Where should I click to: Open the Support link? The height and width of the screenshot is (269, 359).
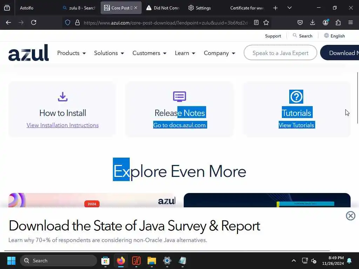273,36
